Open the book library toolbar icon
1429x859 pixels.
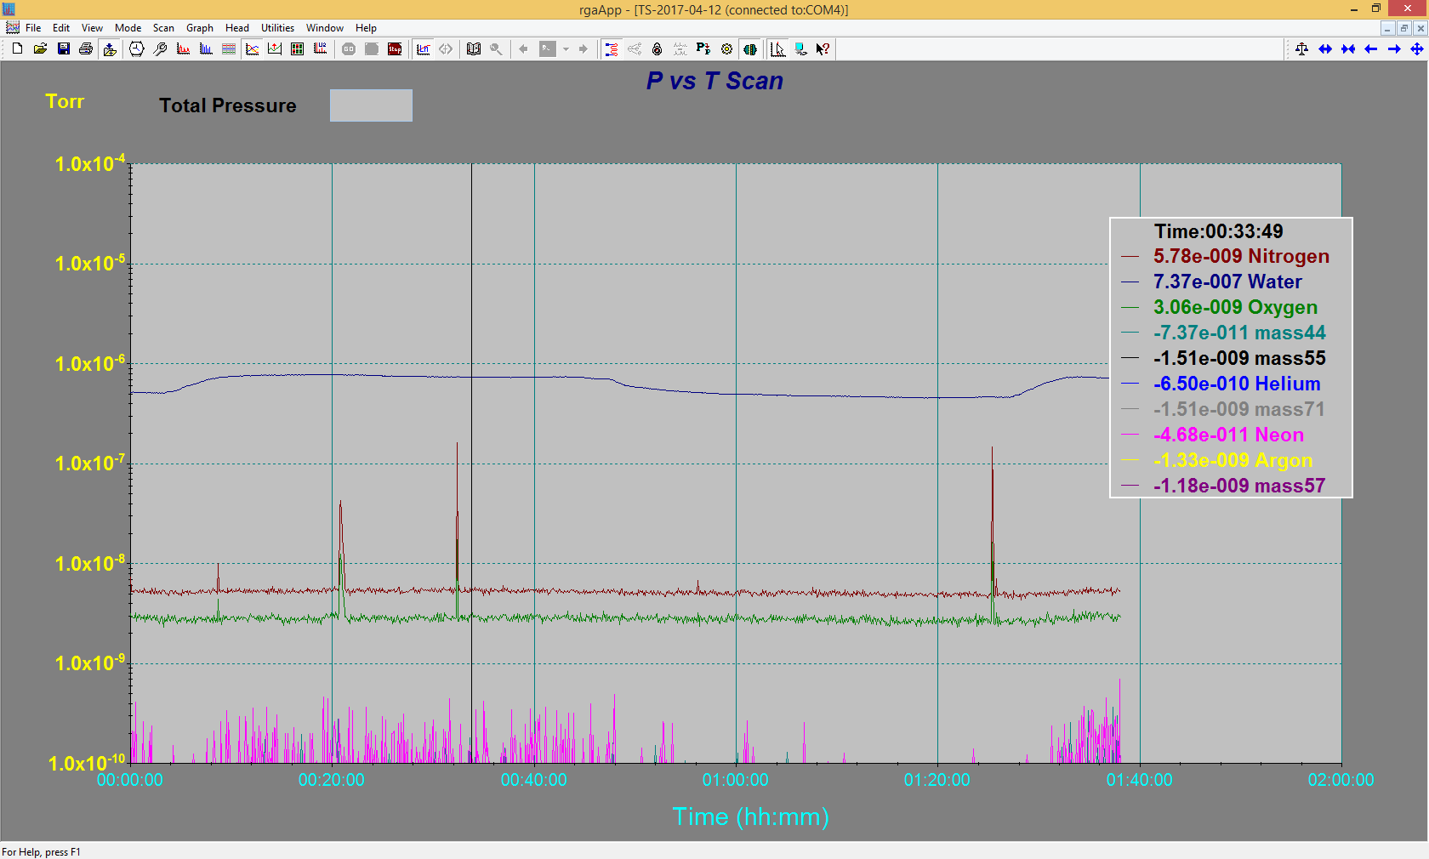(474, 49)
